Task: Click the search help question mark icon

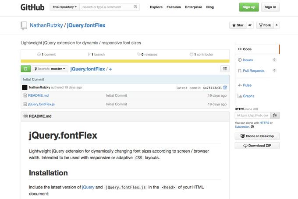Action: click(135, 7)
